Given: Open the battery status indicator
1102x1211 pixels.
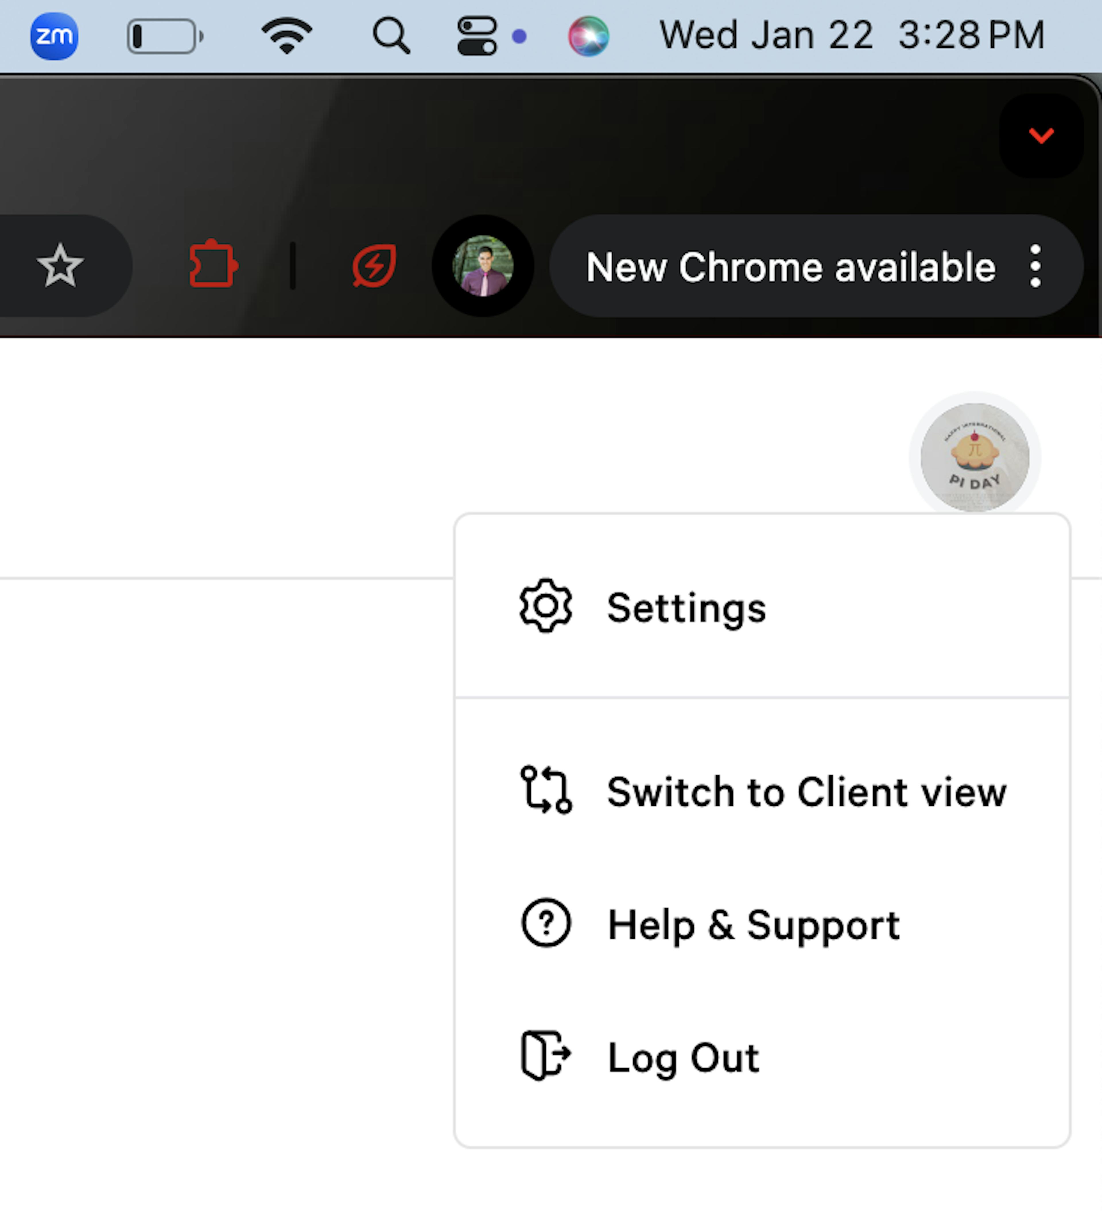Looking at the screenshot, I should point(165,36).
